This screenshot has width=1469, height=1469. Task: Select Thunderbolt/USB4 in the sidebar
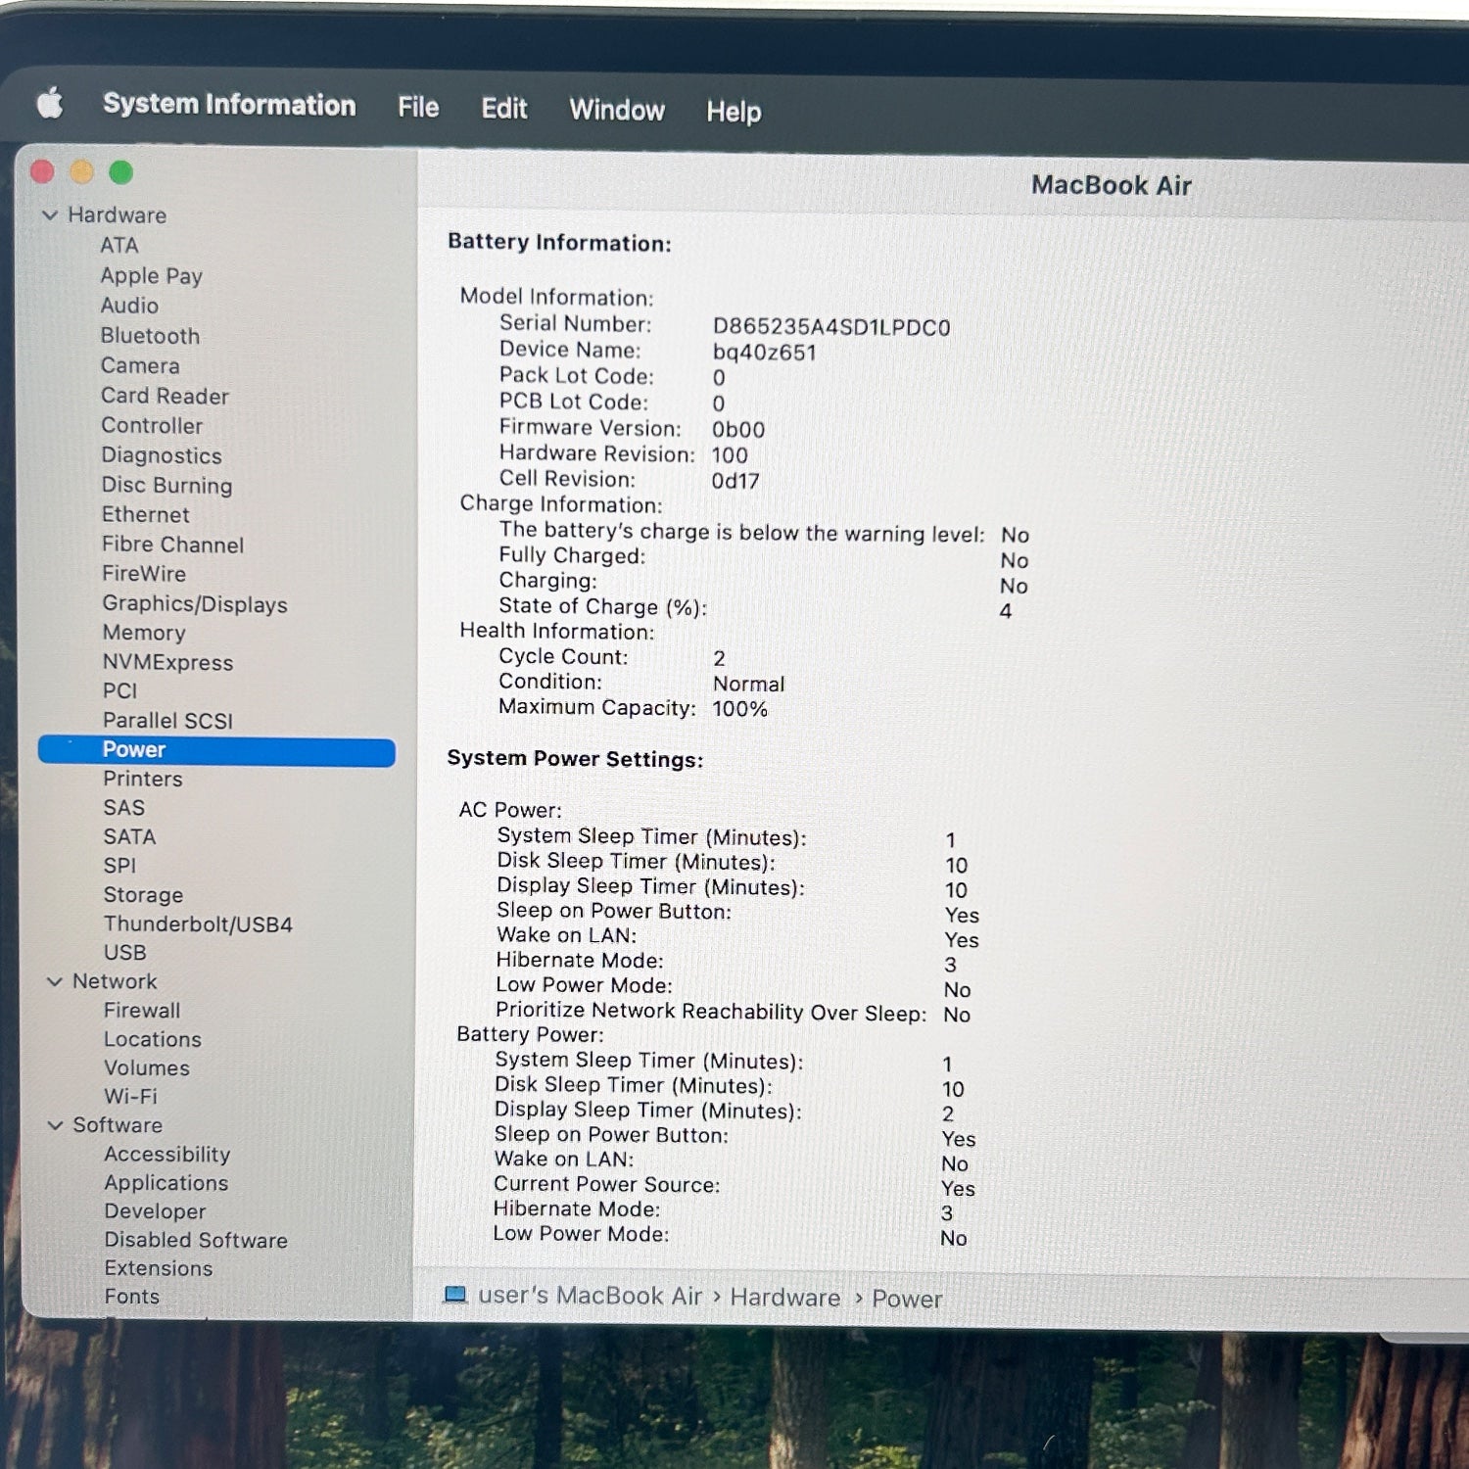(198, 924)
